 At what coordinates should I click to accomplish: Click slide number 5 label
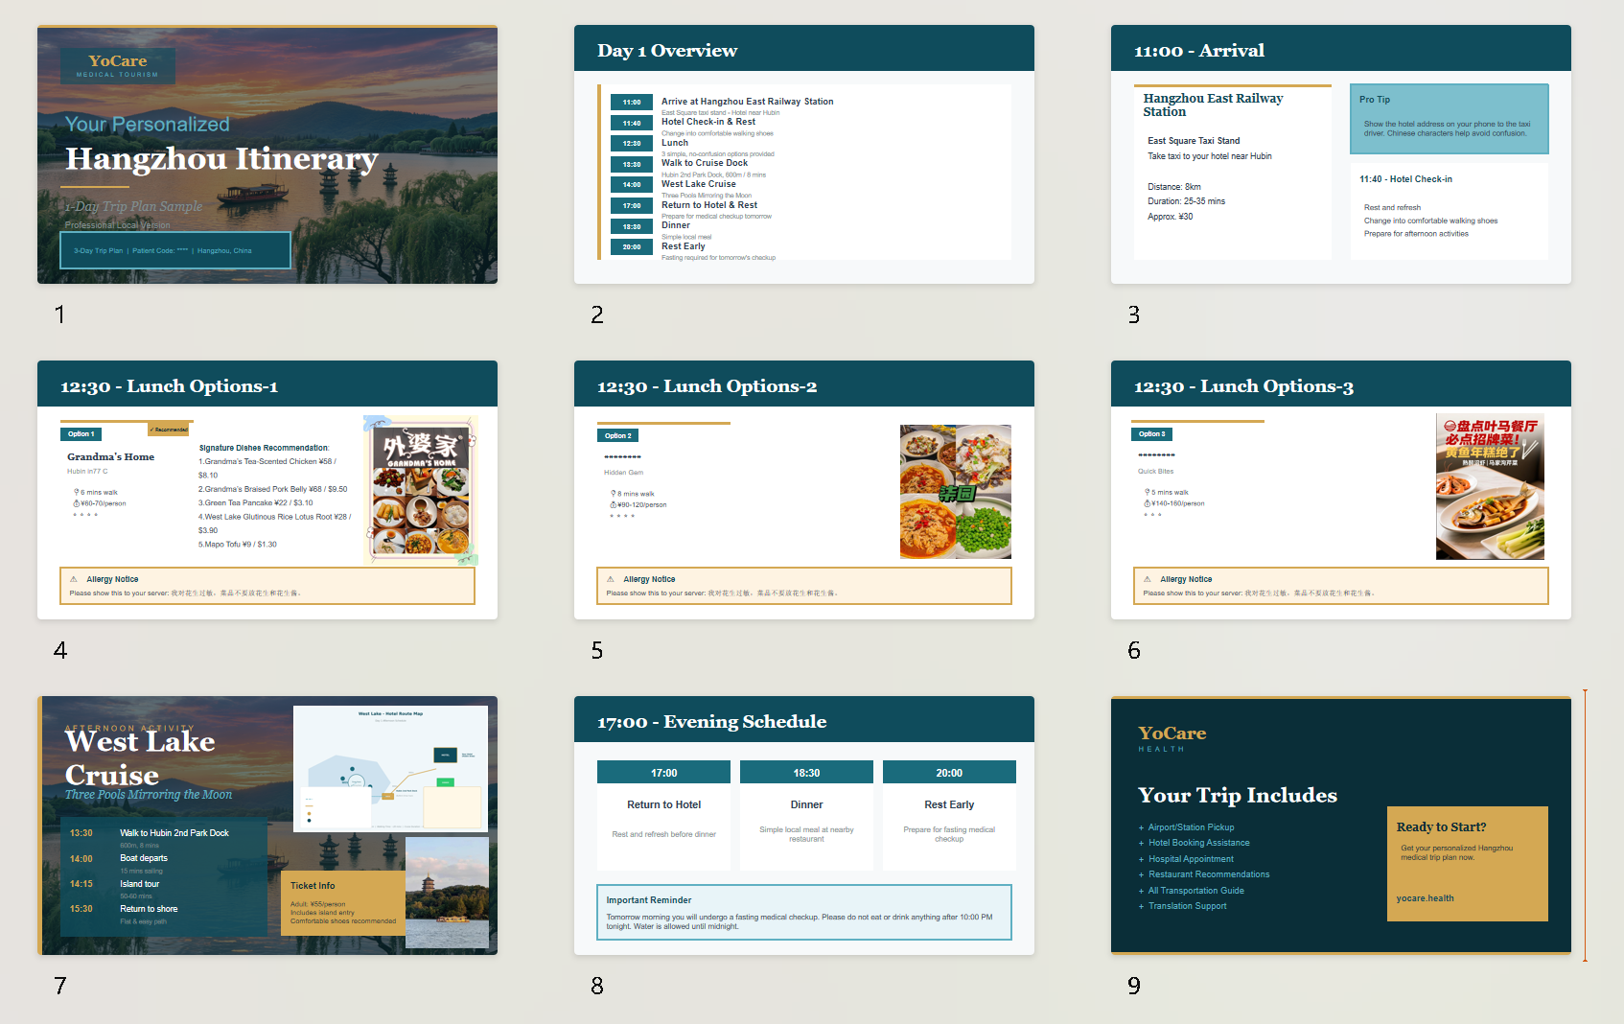(x=597, y=651)
